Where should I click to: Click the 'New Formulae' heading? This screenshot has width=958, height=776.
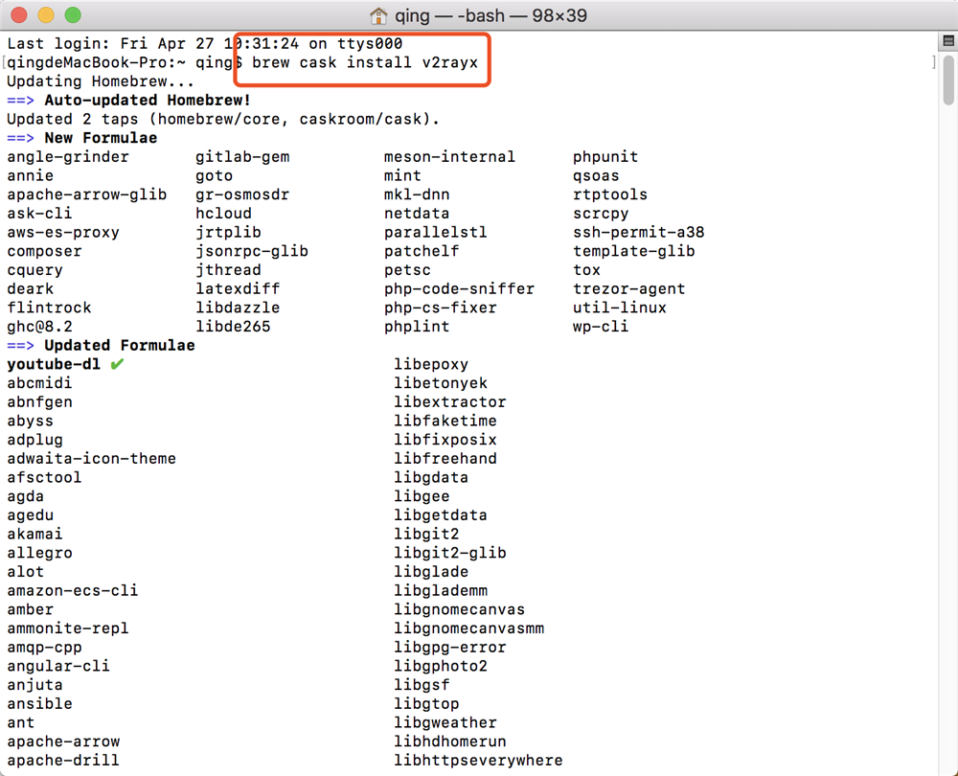(101, 138)
